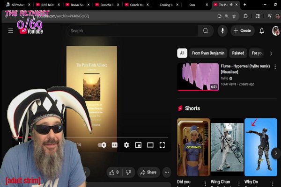The height and width of the screenshot is (187, 281).
Task: Enable miniplayer mode
Action: pos(138,145)
